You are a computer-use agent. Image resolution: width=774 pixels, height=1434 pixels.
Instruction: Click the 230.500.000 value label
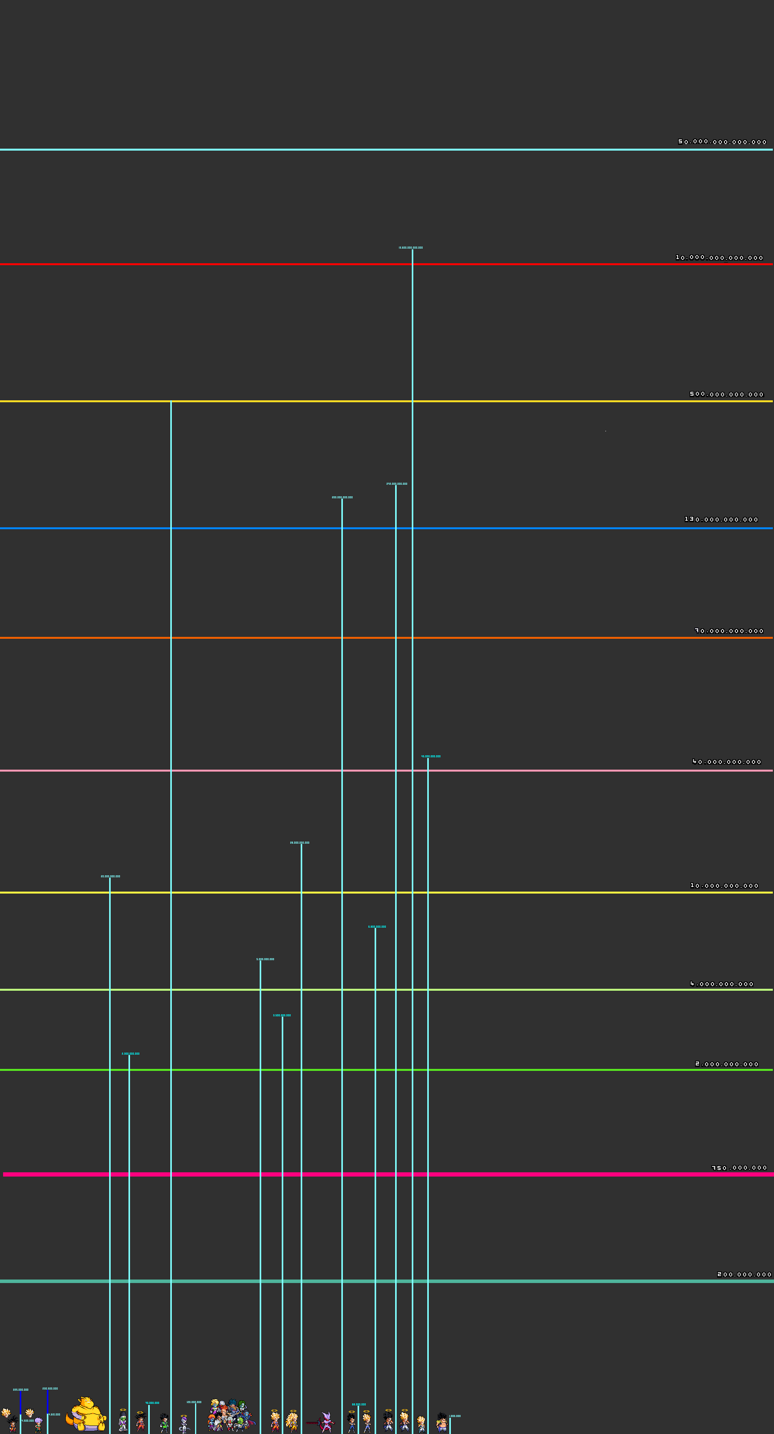(50, 1389)
